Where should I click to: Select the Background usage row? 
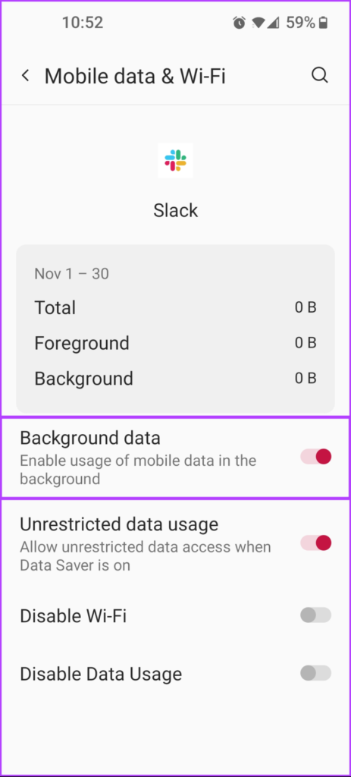175,379
